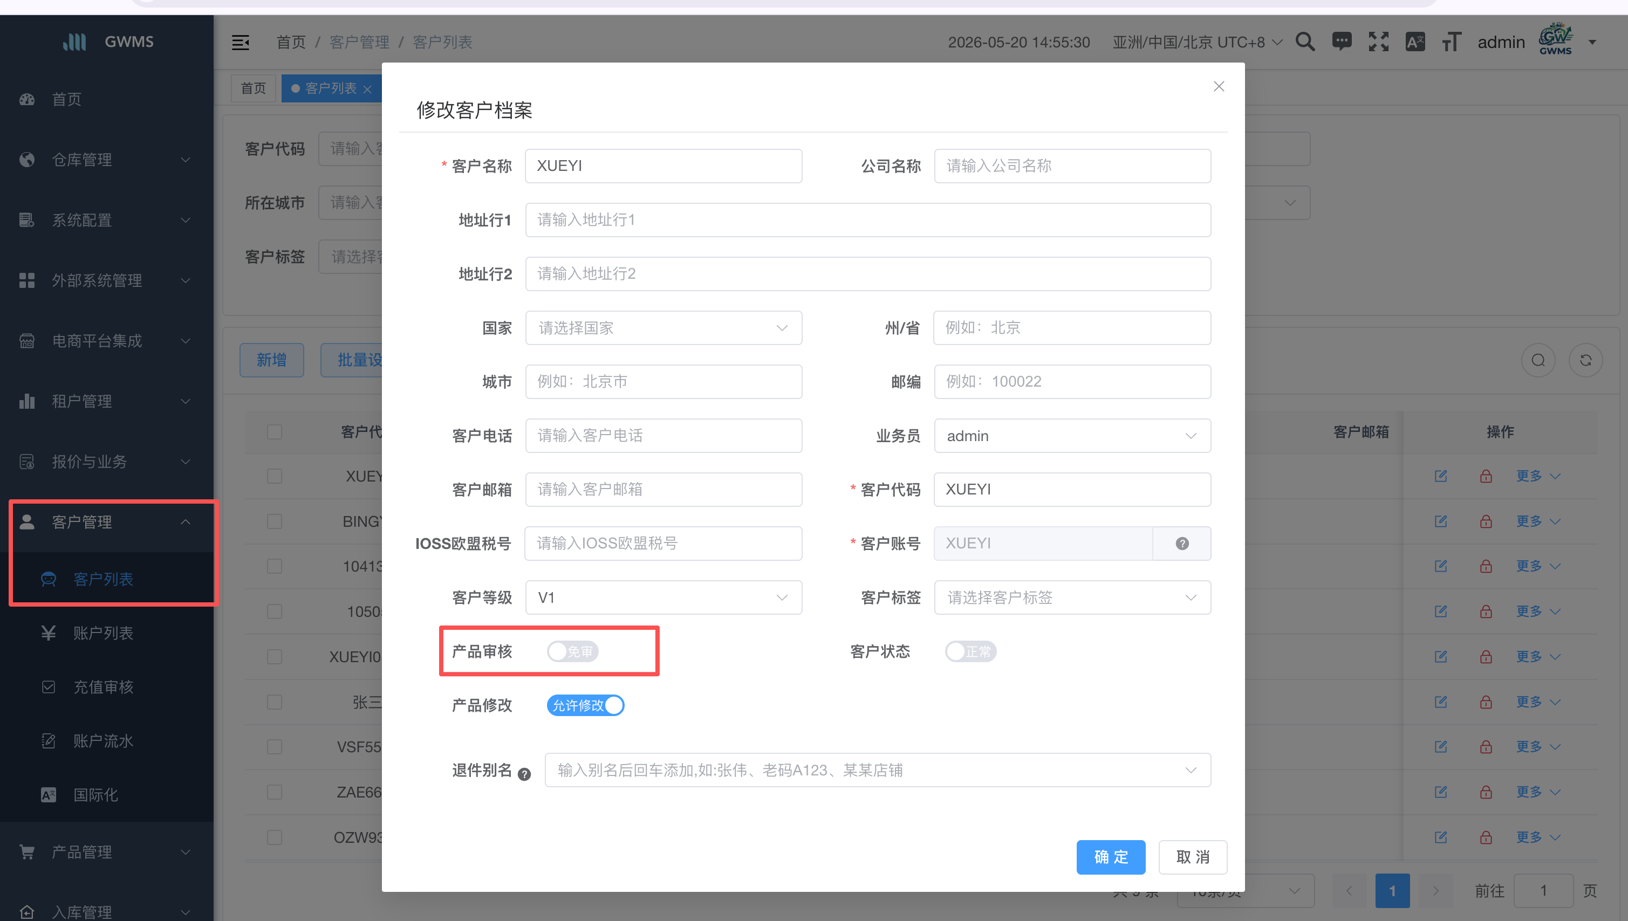Check the checkbox for the XUEY row
This screenshot has width=1628, height=921.
coord(274,476)
